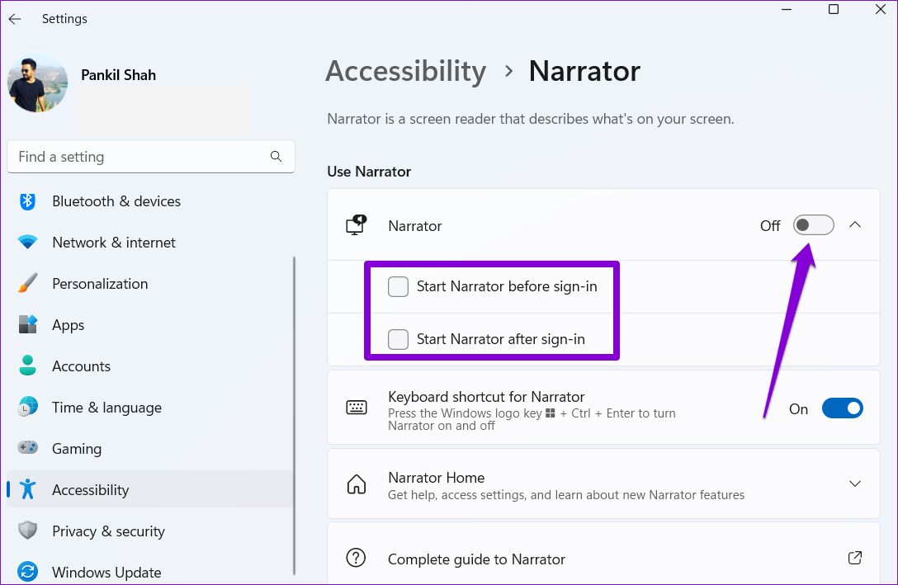Click the Personalization paintbrush icon
898x585 pixels.
[x=28, y=284]
